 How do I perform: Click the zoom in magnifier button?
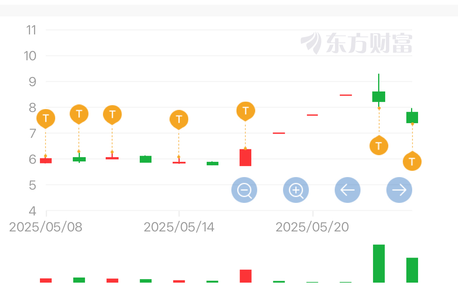click(296, 190)
